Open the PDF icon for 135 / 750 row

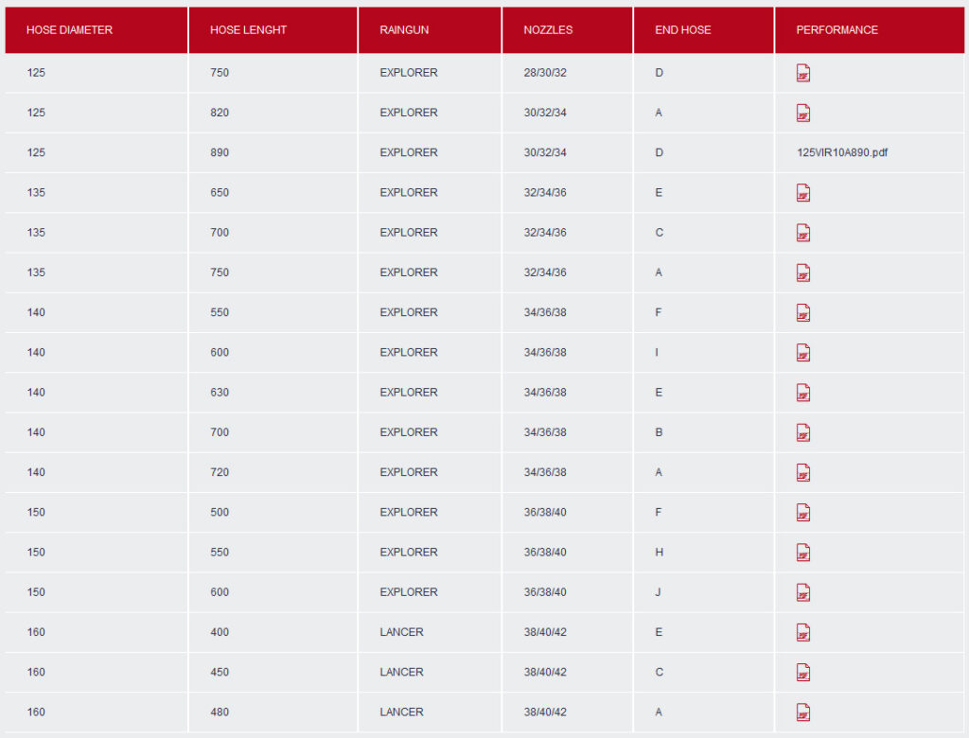(802, 273)
